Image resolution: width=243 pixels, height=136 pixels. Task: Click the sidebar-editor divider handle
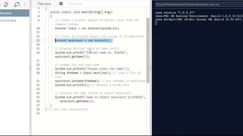tap(30, 68)
